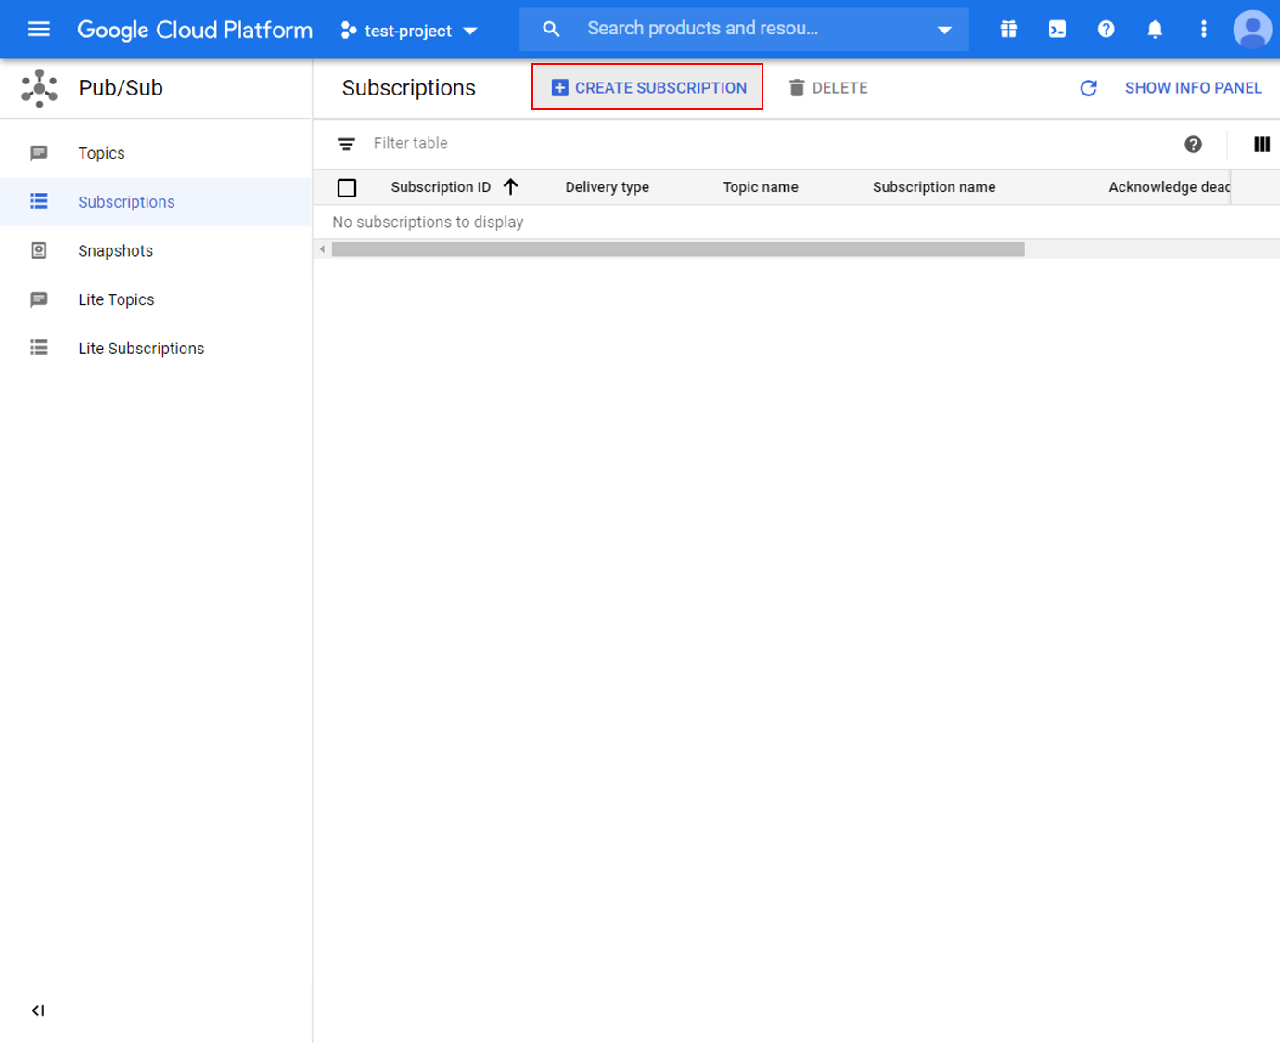Open the column display options icon

[1261, 144]
